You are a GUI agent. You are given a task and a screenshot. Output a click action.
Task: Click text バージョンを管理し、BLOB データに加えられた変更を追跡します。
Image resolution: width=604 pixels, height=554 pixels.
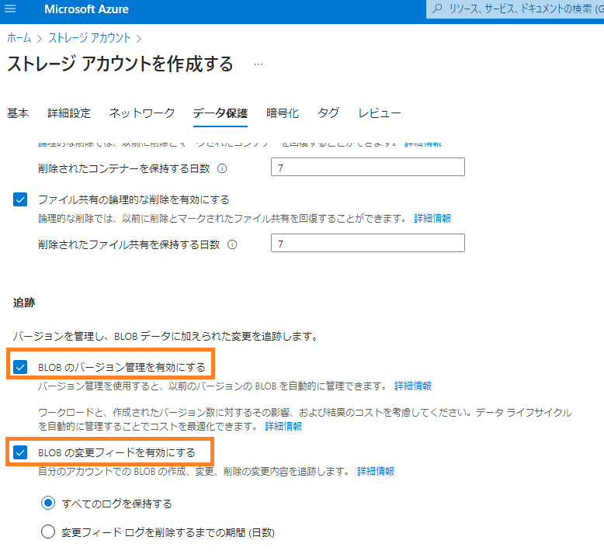tap(166, 337)
